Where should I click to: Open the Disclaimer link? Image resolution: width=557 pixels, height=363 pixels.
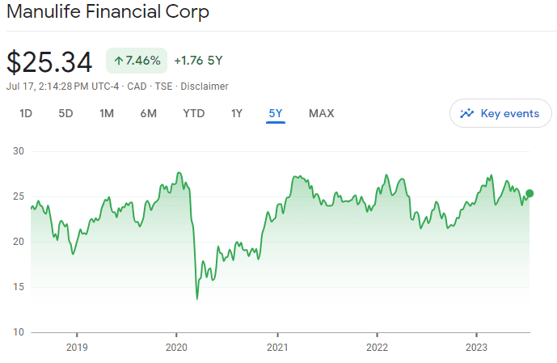pyautogui.click(x=205, y=87)
